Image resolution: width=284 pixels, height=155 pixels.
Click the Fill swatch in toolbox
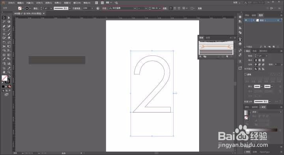4,78
